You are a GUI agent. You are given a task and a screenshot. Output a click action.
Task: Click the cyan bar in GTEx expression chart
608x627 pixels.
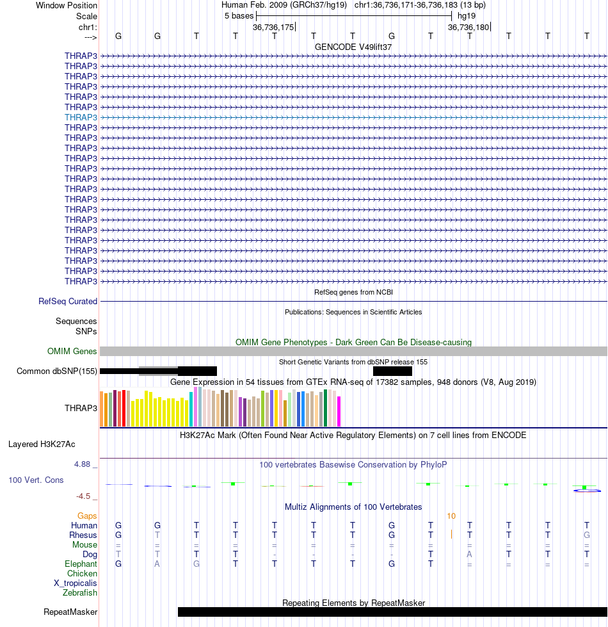click(191, 409)
